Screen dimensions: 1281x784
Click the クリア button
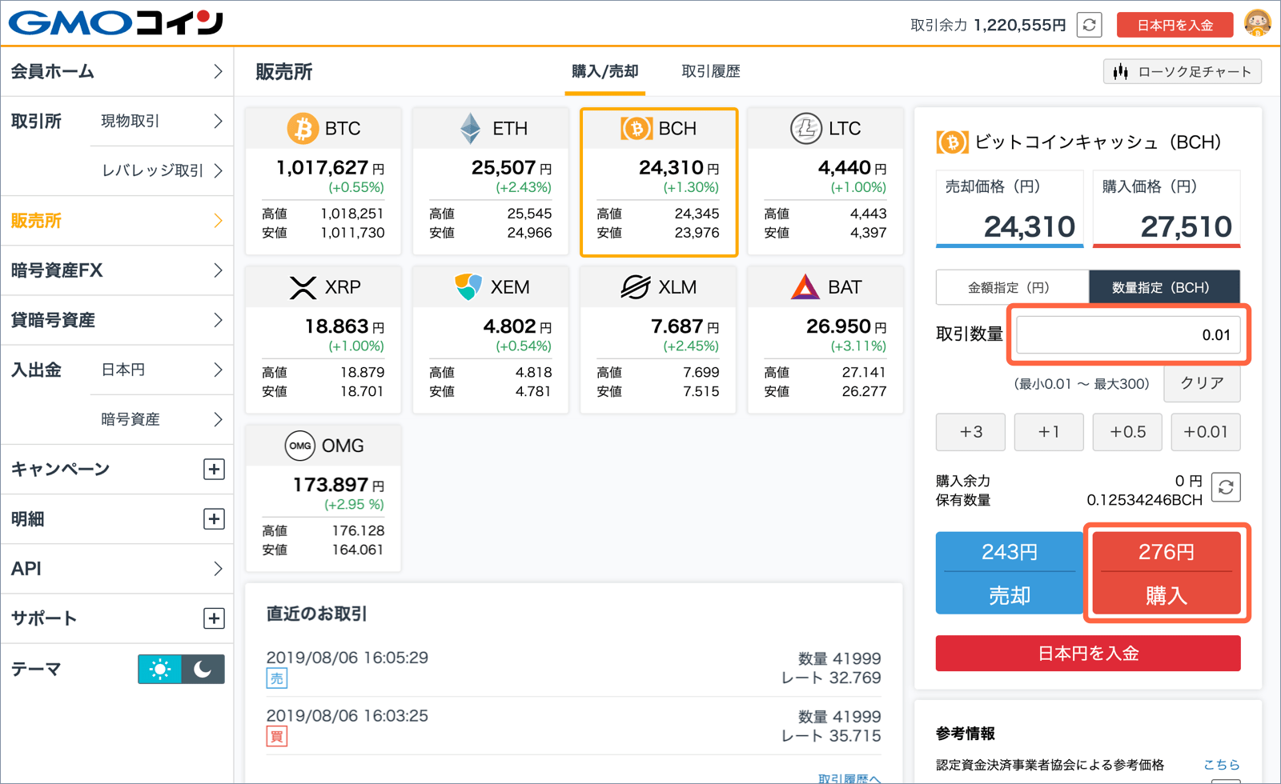tap(1203, 383)
